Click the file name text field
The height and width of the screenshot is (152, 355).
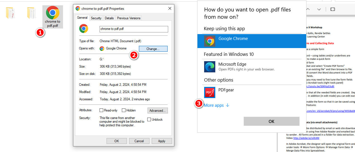[134, 29]
